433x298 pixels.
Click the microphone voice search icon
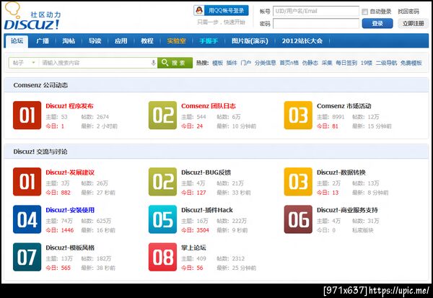154,63
